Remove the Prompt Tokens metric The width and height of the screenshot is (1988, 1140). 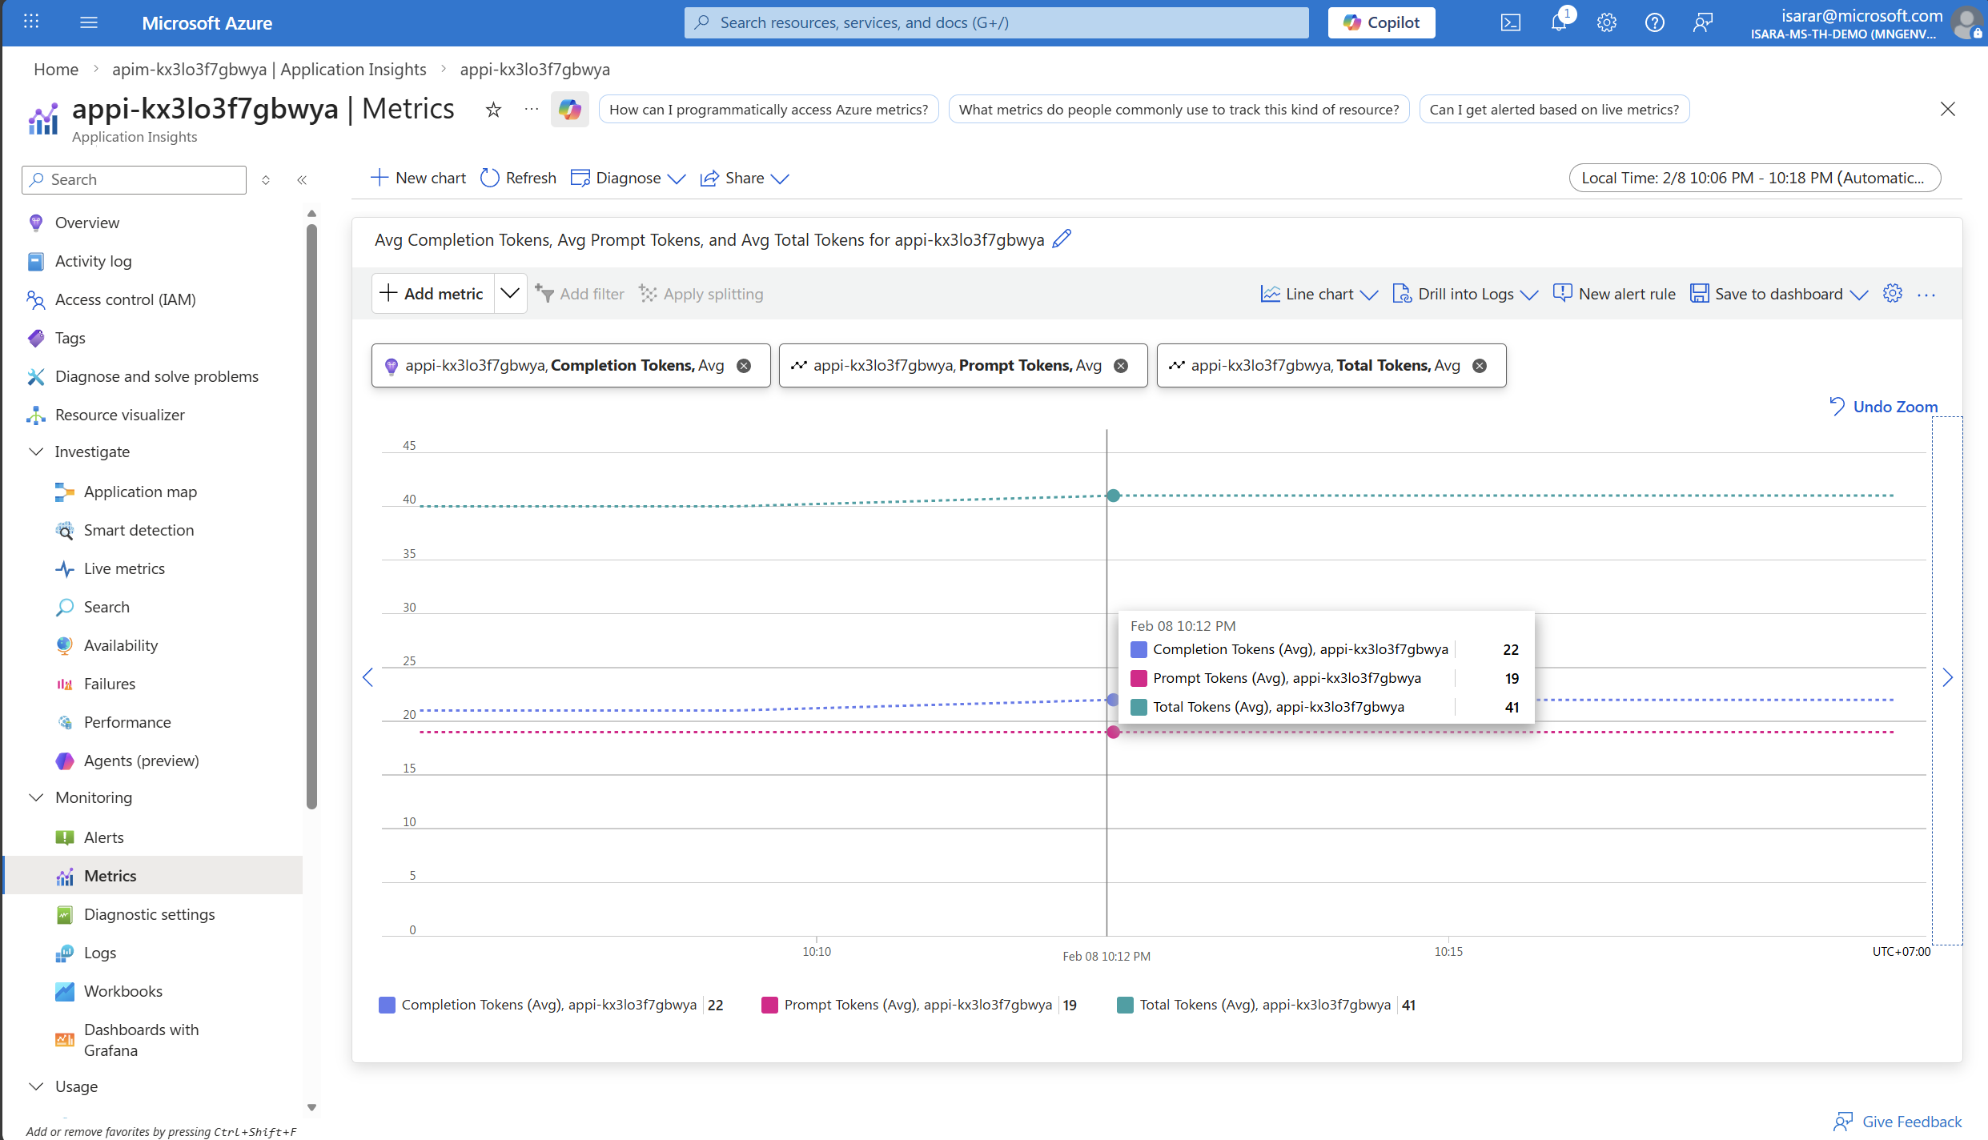tap(1121, 366)
